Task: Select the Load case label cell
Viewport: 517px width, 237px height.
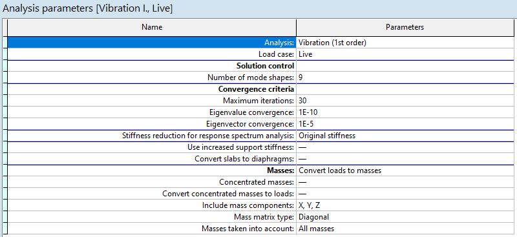Action: tap(152, 54)
